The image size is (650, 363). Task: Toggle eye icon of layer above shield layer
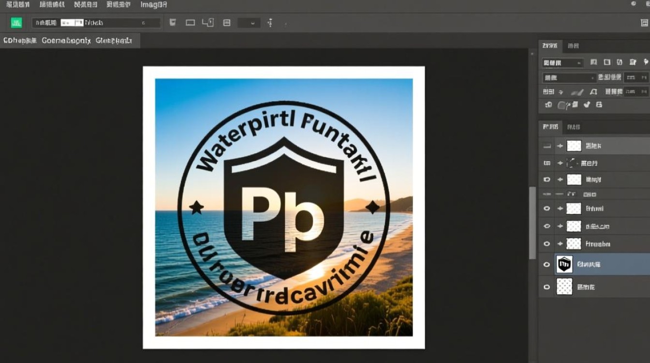[547, 243]
